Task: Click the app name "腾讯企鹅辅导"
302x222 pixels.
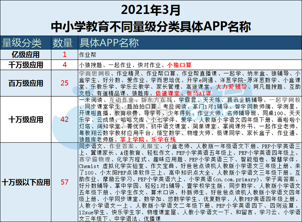Action: [245, 100]
